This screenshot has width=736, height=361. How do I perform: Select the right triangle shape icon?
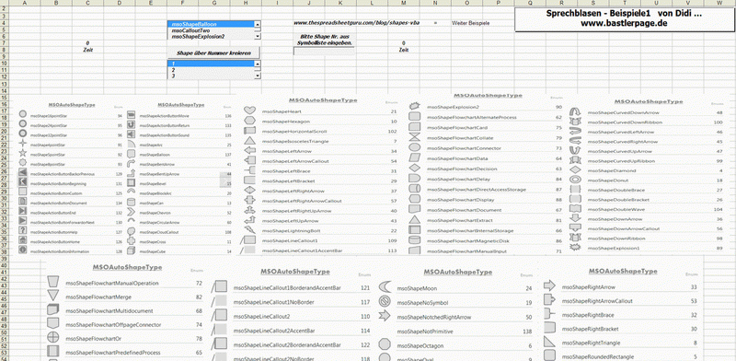pos(549,342)
